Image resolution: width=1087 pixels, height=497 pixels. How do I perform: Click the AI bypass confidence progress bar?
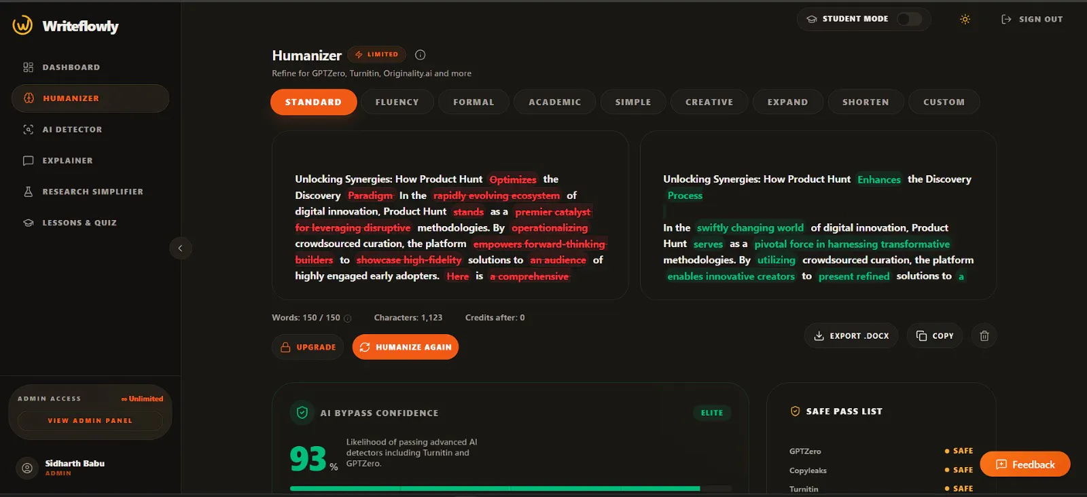coord(511,488)
